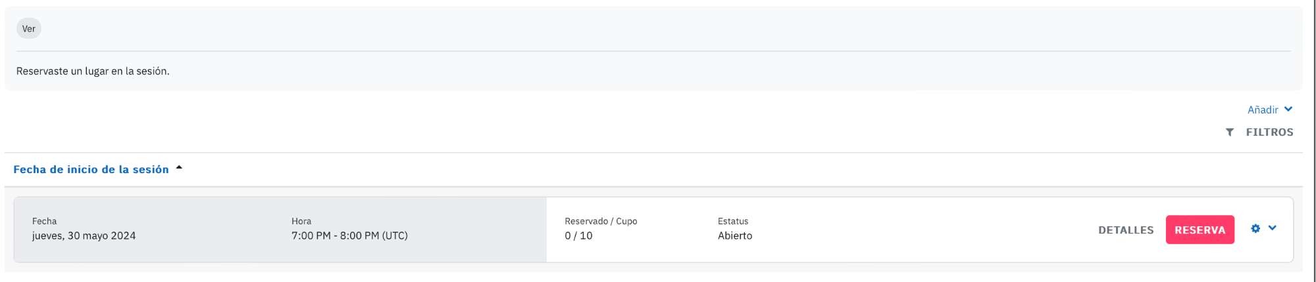This screenshot has width=1316, height=282.
Task: Click the Reservado / Cupo label
Action: [601, 221]
